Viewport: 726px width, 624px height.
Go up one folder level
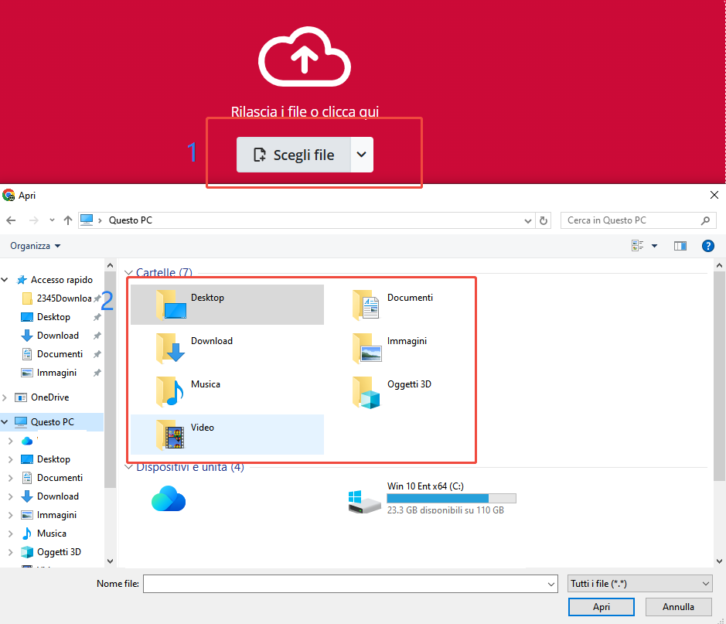coord(68,220)
